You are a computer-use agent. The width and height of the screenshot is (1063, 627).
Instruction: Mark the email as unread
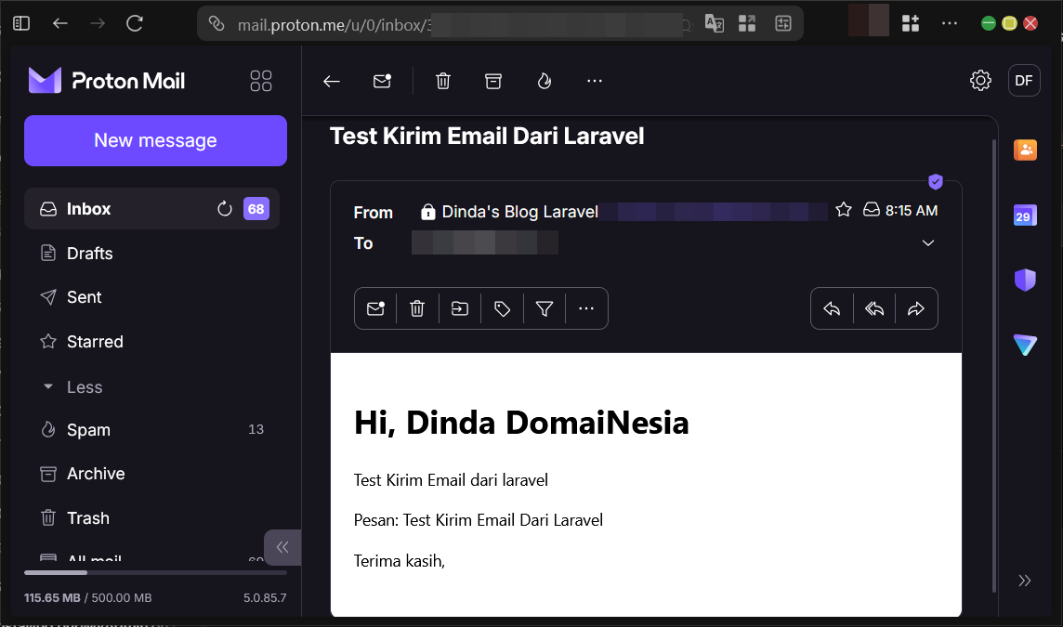tap(375, 307)
